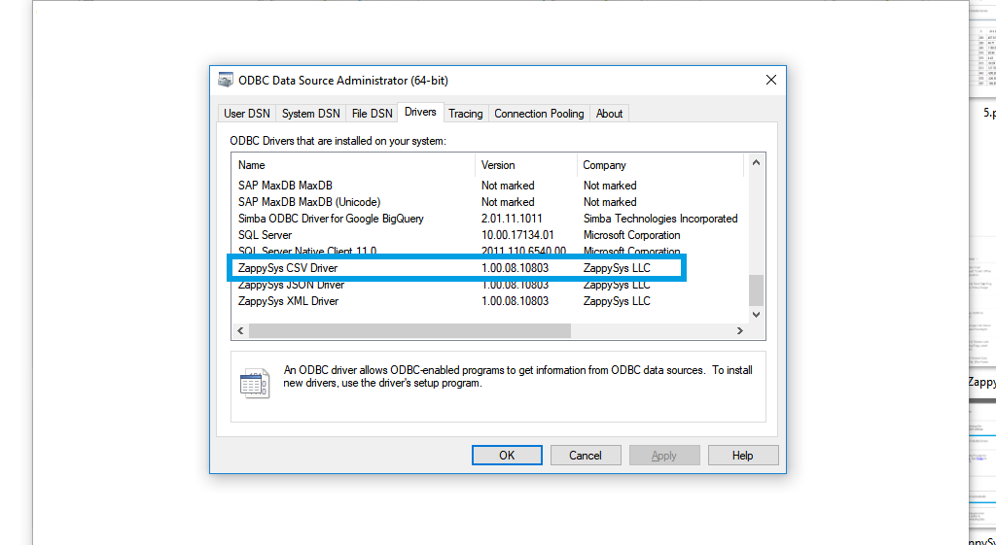The width and height of the screenshot is (996, 545).
Task: Open the System DSN tab
Action: [310, 114]
